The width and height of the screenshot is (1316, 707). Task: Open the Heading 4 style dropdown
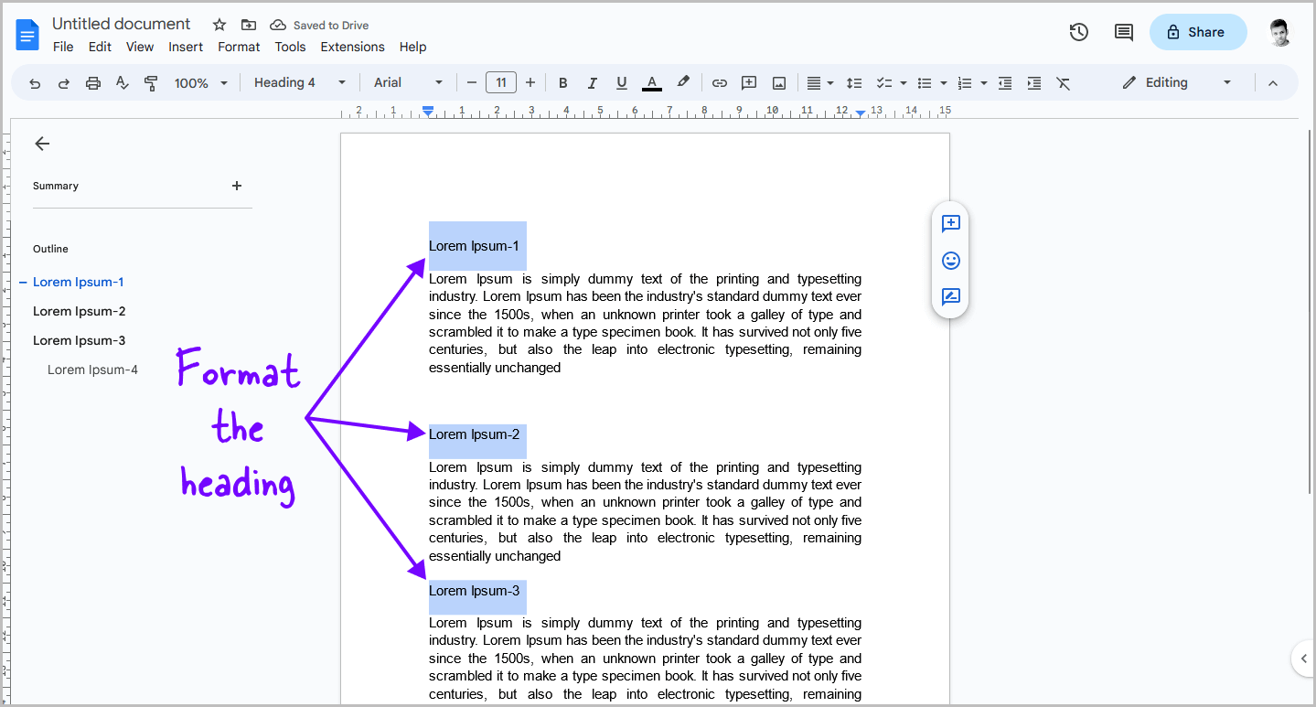pyautogui.click(x=300, y=82)
